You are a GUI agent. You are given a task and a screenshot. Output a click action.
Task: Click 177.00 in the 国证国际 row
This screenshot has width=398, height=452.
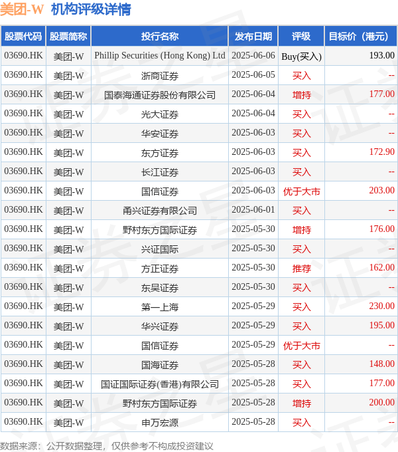(381, 383)
